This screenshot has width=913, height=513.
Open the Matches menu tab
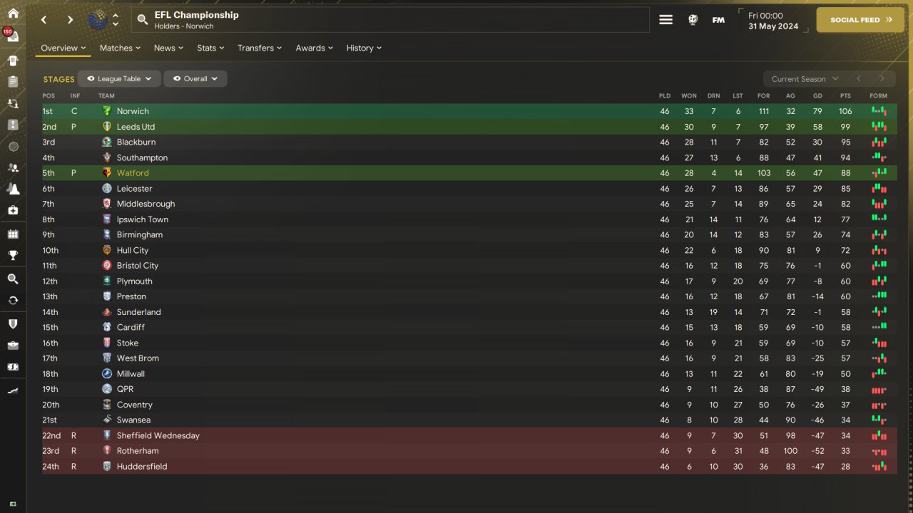point(120,48)
